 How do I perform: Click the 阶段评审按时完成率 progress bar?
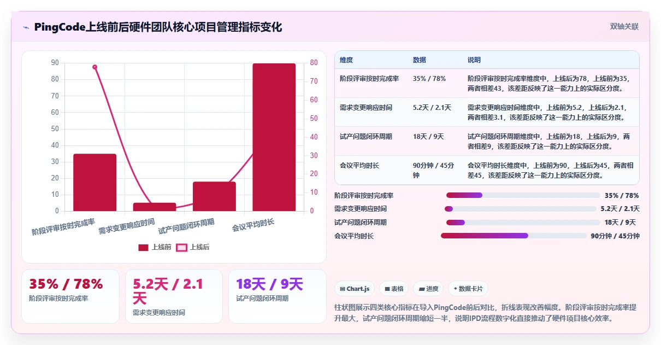[x=523, y=195]
